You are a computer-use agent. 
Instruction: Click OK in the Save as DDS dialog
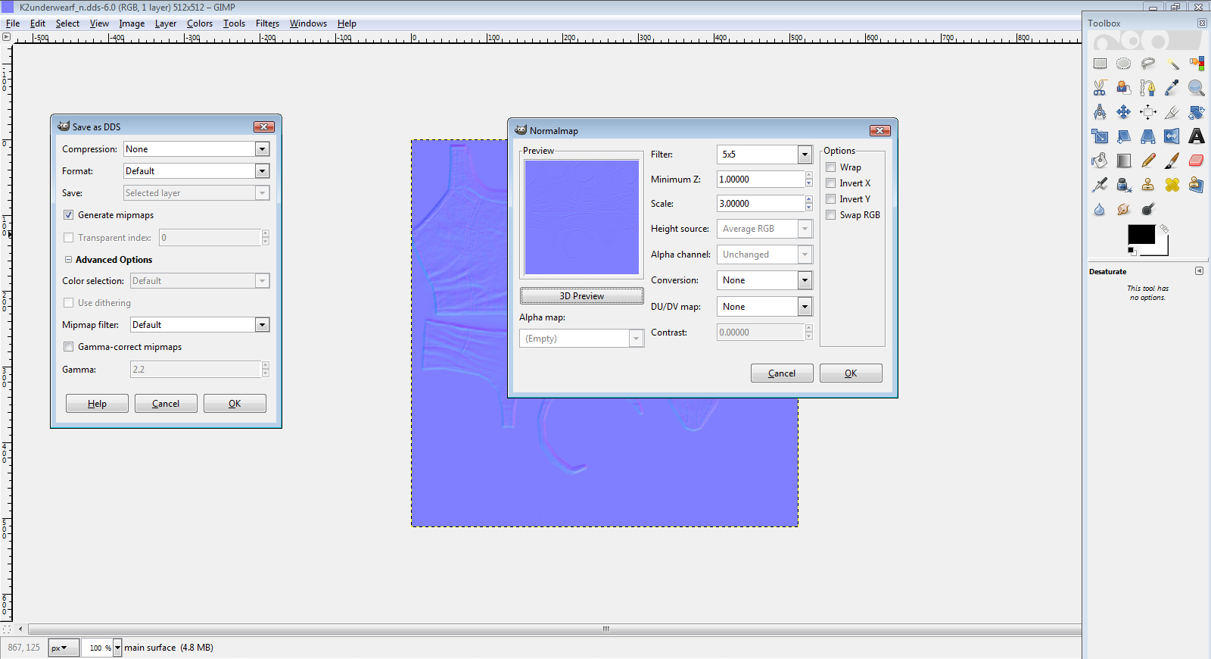pos(235,404)
